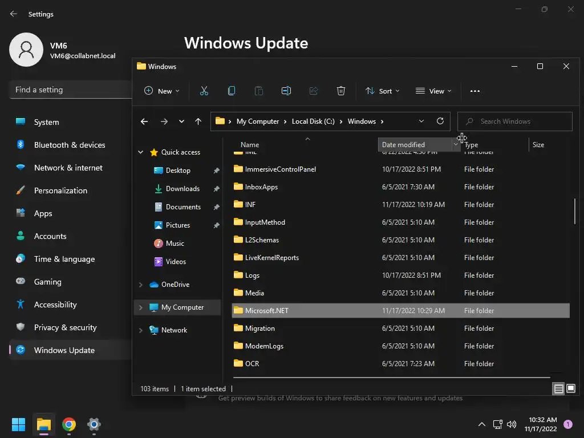Viewport: 584px width, 438px height.
Task: Click the file list vertical scrollbar thumb
Action: (575, 211)
